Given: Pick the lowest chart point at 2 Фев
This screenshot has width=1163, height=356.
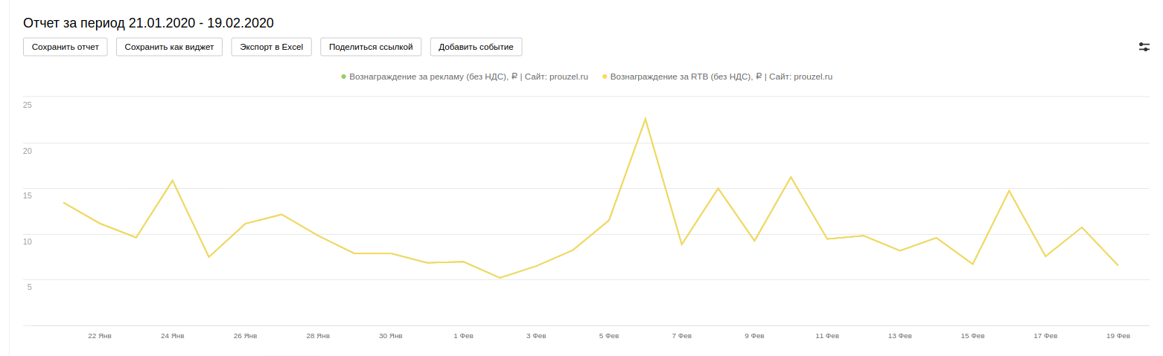Looking at the screenshot, I should click(500, 278).
